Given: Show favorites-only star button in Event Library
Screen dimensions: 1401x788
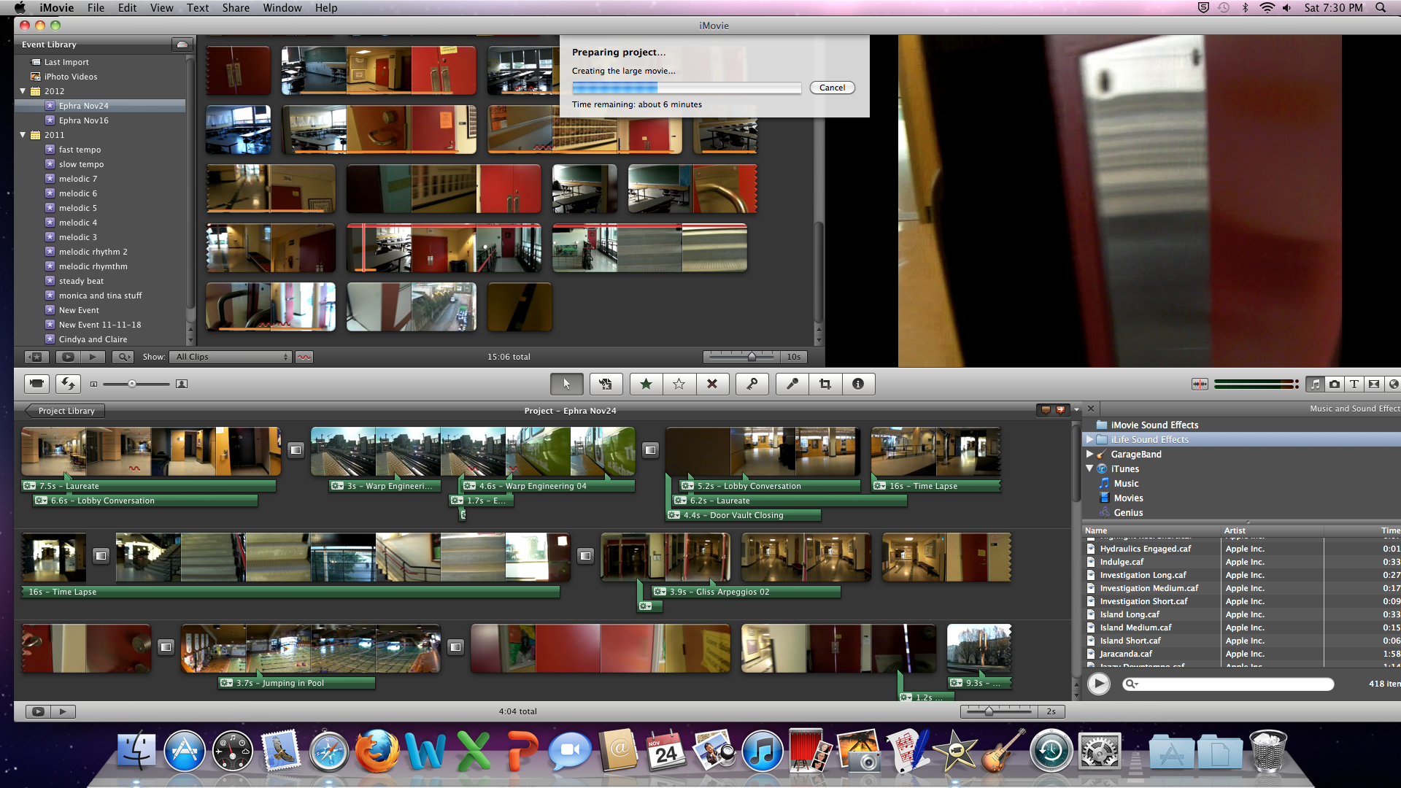Looking at the screenshot, I should (x=36, y=357).
